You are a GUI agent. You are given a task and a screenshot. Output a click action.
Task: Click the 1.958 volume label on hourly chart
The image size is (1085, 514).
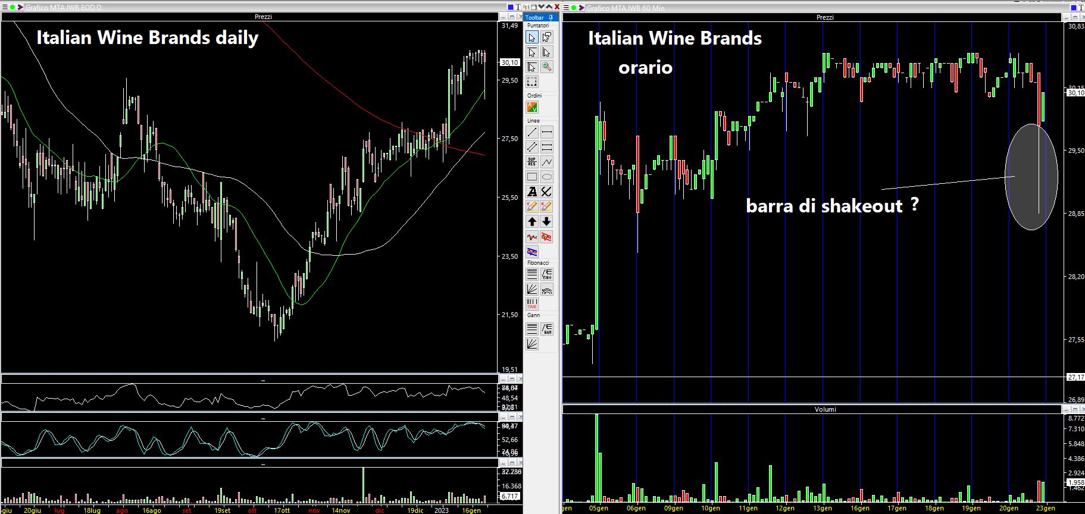pos(1076,482)
